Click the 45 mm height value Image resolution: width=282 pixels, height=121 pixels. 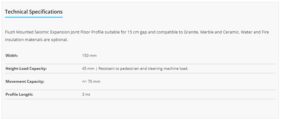88,69
